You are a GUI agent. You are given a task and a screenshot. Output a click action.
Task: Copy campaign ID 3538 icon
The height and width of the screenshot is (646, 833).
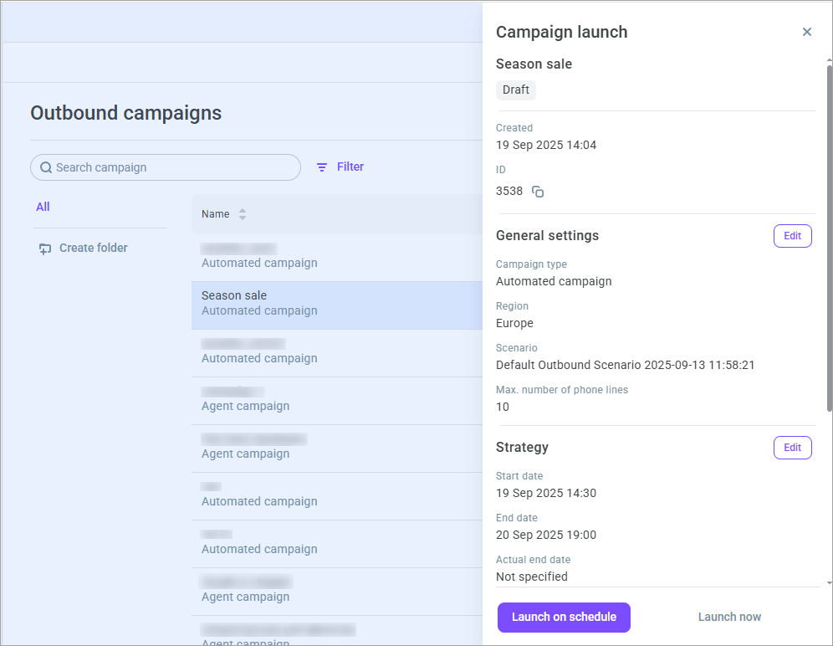click(538, 192)
